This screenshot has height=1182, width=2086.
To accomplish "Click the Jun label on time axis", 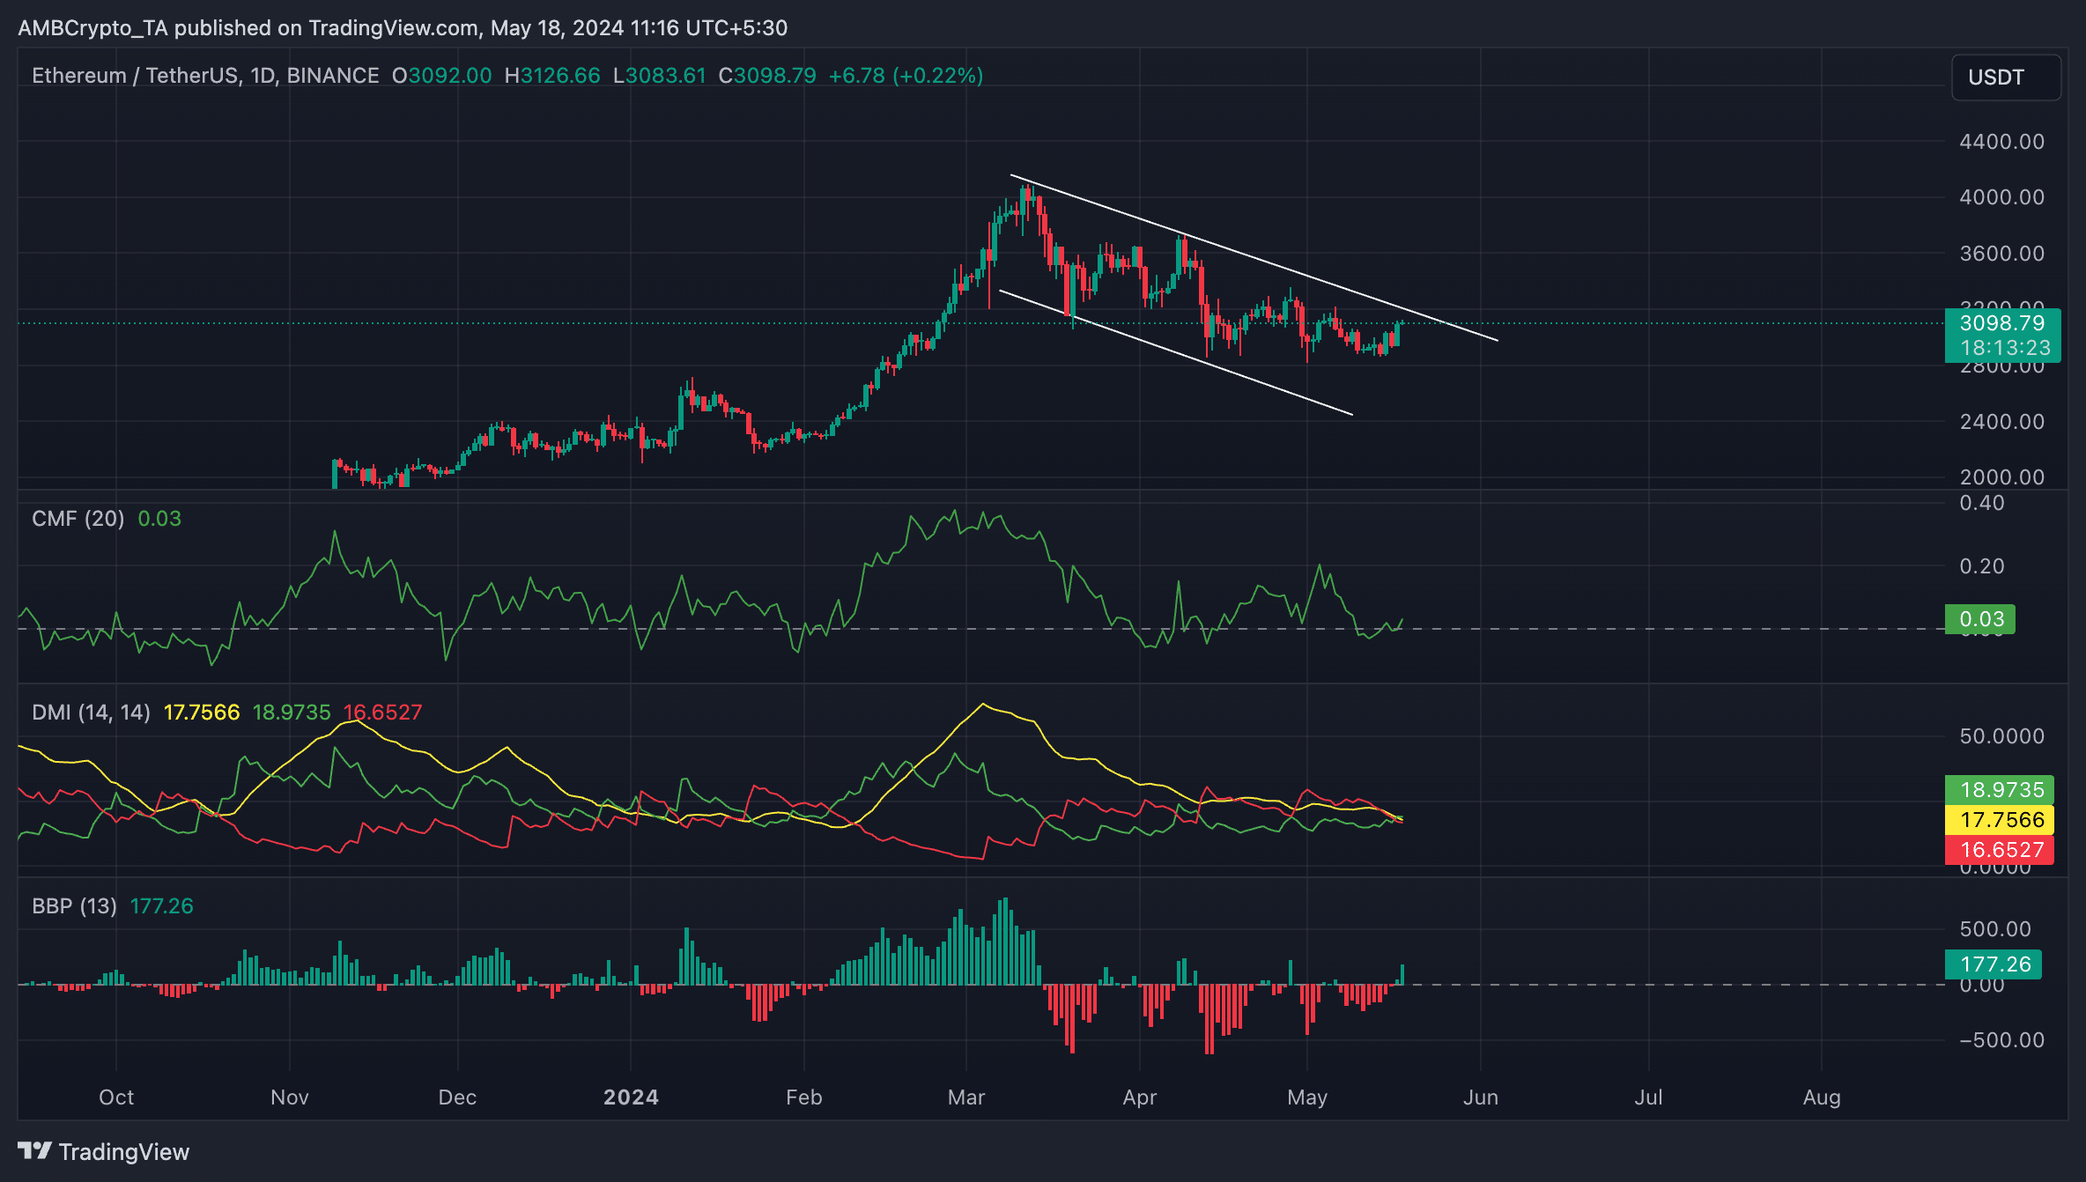I will click(x=1481, y=1097).
